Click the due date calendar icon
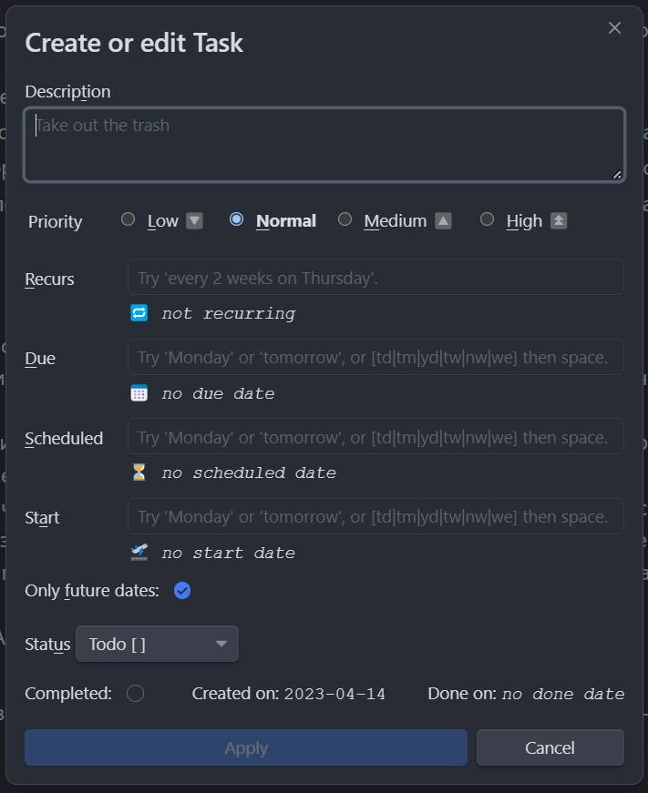648x793 pixels. click(x=139, y=393)
